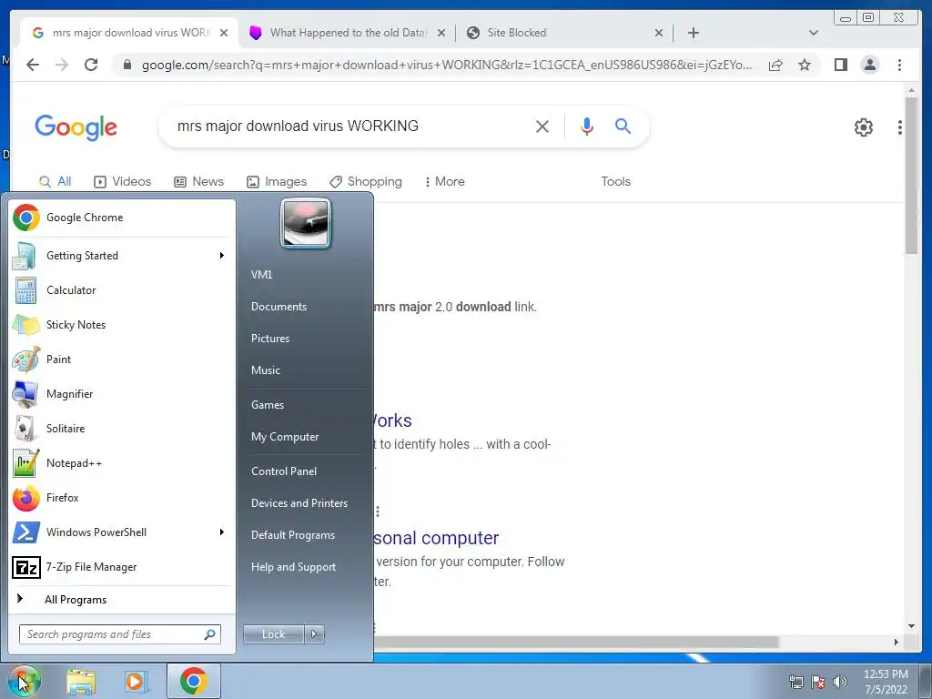Click the user account picture
This screenshot has width=932, height=699.
306,223
